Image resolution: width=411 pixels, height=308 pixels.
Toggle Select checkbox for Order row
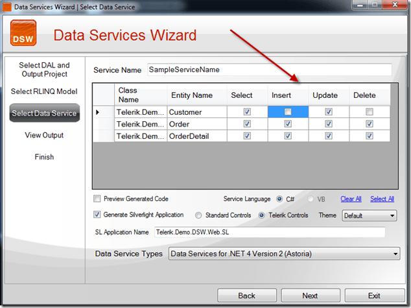coord(247,124)
